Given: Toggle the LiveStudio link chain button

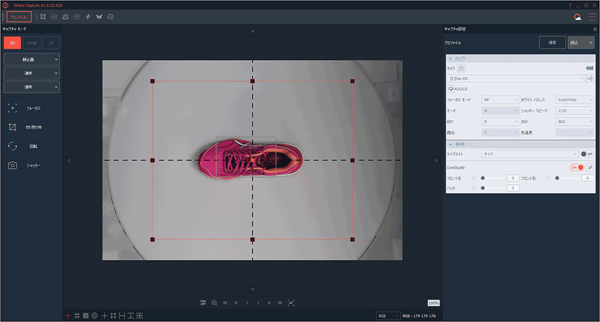Looking at the screenshot, I should click(590, 167).
